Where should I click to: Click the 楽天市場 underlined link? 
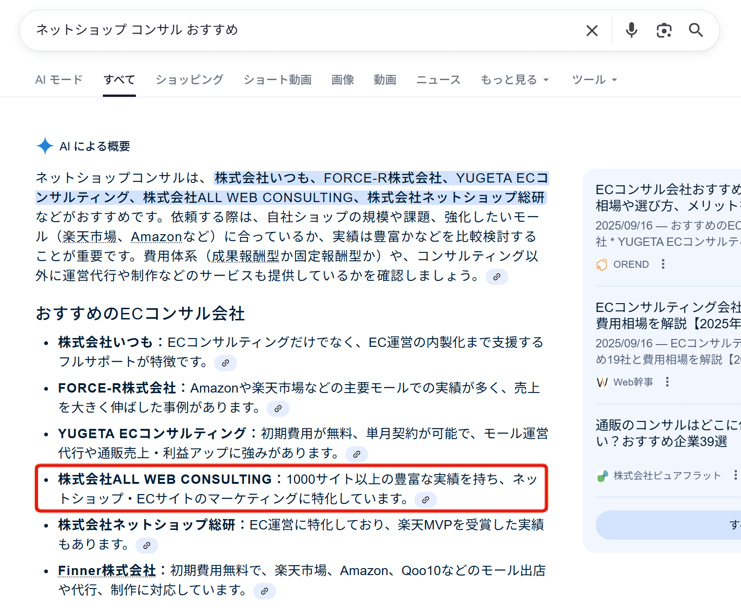(x=89, y=237)
